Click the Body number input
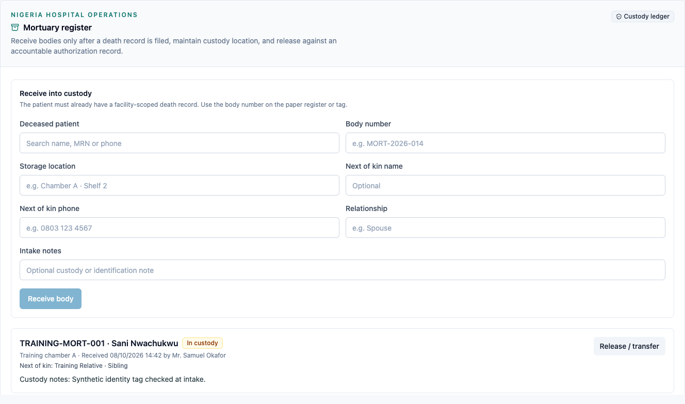This screenshot has width=685, height=404. [505, 143]
